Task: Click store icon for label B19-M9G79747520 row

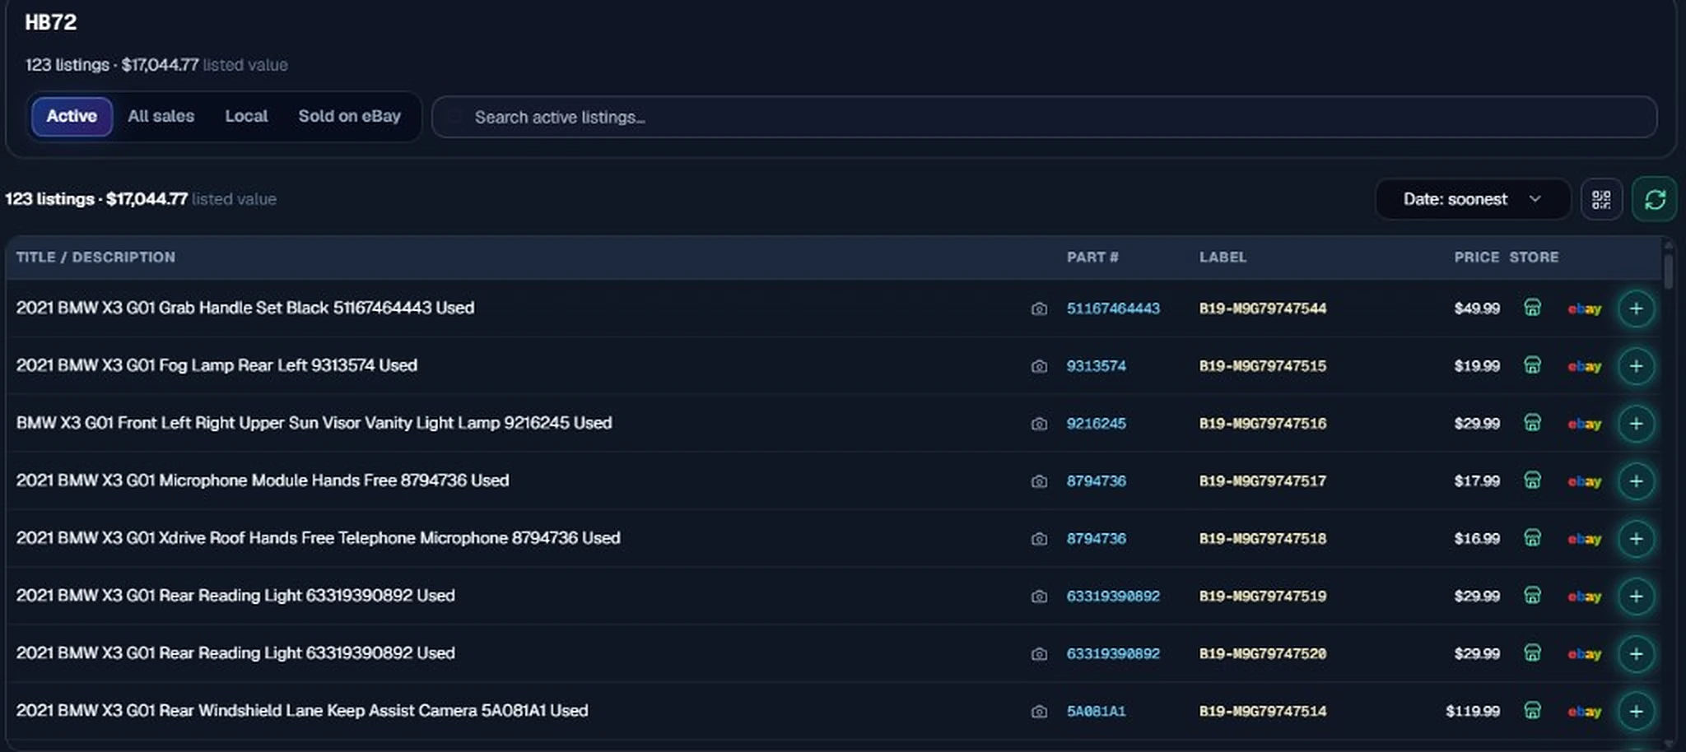Action: [1532, 653]
